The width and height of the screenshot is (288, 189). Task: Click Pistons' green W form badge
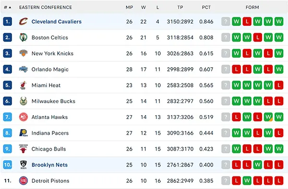[x=247, y=181]
